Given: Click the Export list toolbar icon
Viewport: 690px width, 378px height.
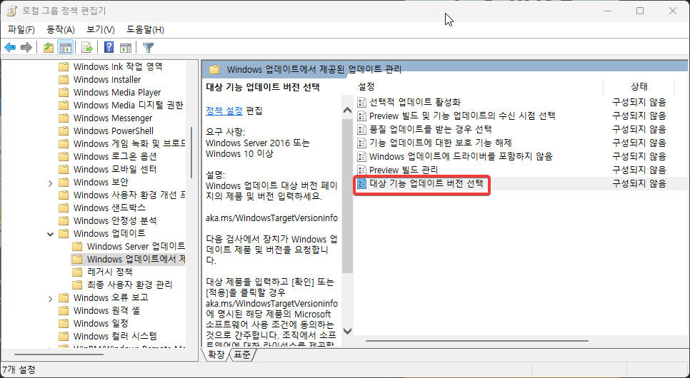Looking at the screenshot, I should click(x=86, y=48).
